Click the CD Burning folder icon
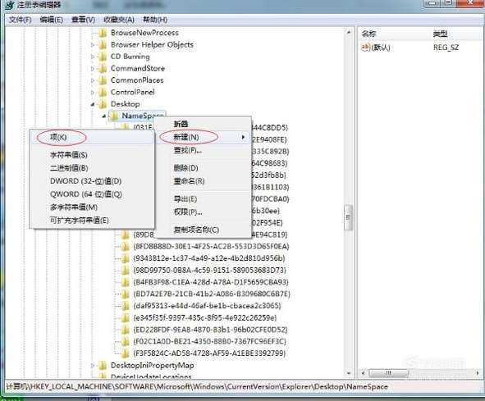This screenshot has height=401, width=485. 103,57
